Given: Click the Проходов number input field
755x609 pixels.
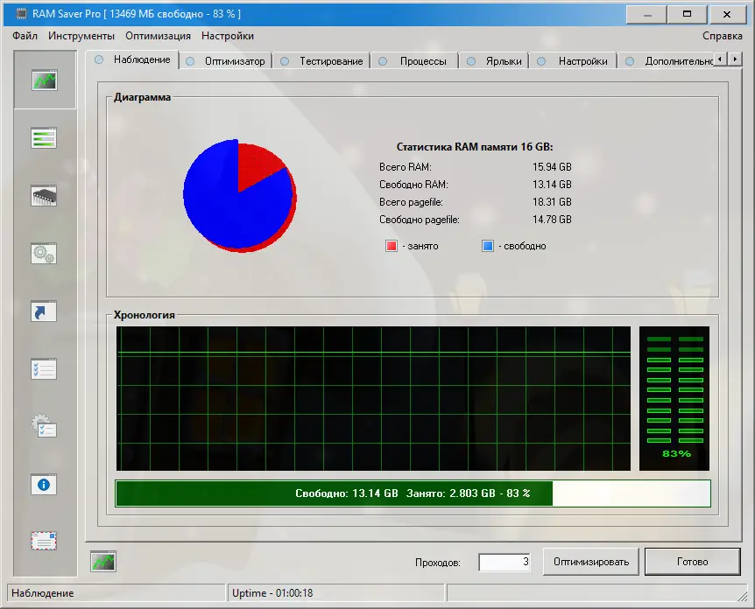Looking at the screenshot, I should point(505,561).
